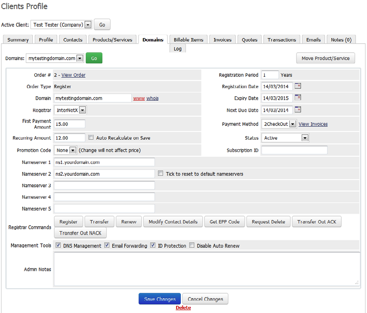This screenshot has width=367, height=313.
Task: Click Move Product/Service button
Action: (325, 58)
